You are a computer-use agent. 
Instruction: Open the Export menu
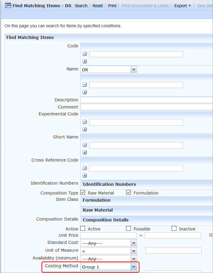(182, 6)
